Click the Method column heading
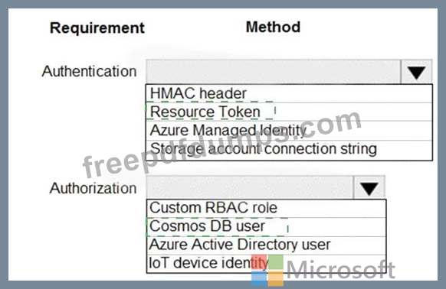 tap(273, 28)
